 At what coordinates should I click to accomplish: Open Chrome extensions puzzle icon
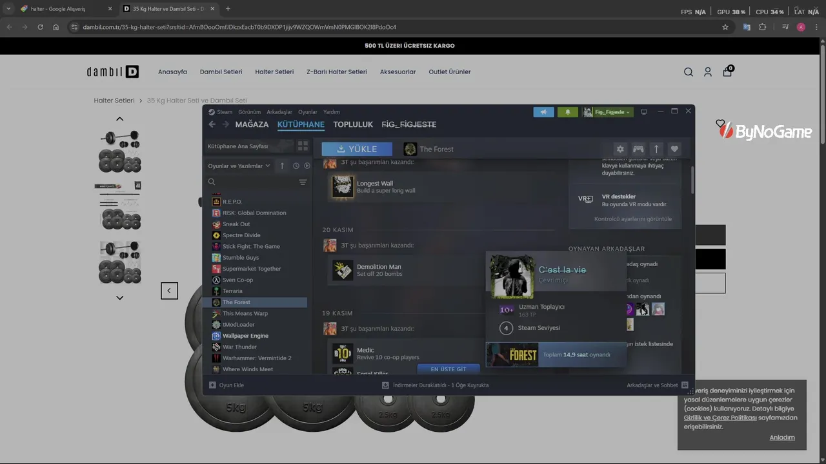(763, 27)
